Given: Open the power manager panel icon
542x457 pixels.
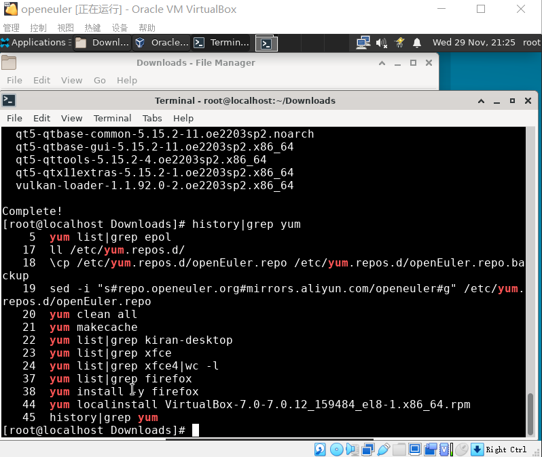Looking at the screenshot, I should pos(399,42).
